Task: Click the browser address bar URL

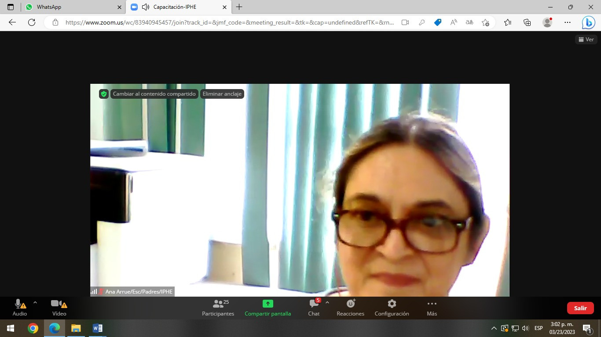Action: tap(230, 22)
